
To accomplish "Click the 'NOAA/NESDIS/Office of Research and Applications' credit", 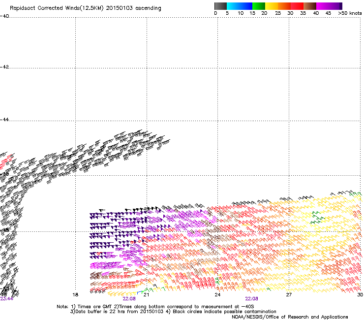I will [x=290, y=317].
